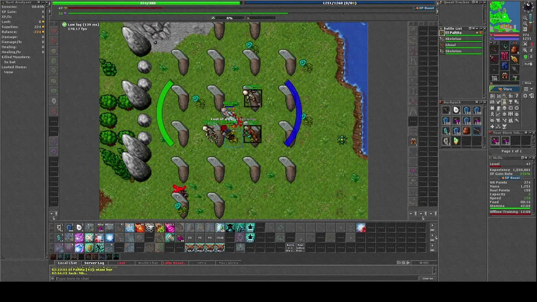Screen dimensions: 537x302
Task: Target Ghoul in Battle List
Action: (x=461, y=45)
